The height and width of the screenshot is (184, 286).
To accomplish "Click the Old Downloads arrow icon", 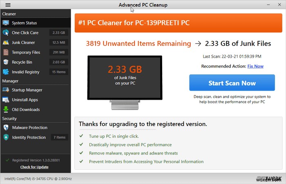I will point(6,110).
